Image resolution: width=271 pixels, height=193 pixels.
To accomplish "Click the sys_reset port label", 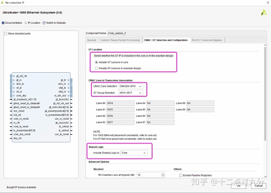I will [19, 111].
